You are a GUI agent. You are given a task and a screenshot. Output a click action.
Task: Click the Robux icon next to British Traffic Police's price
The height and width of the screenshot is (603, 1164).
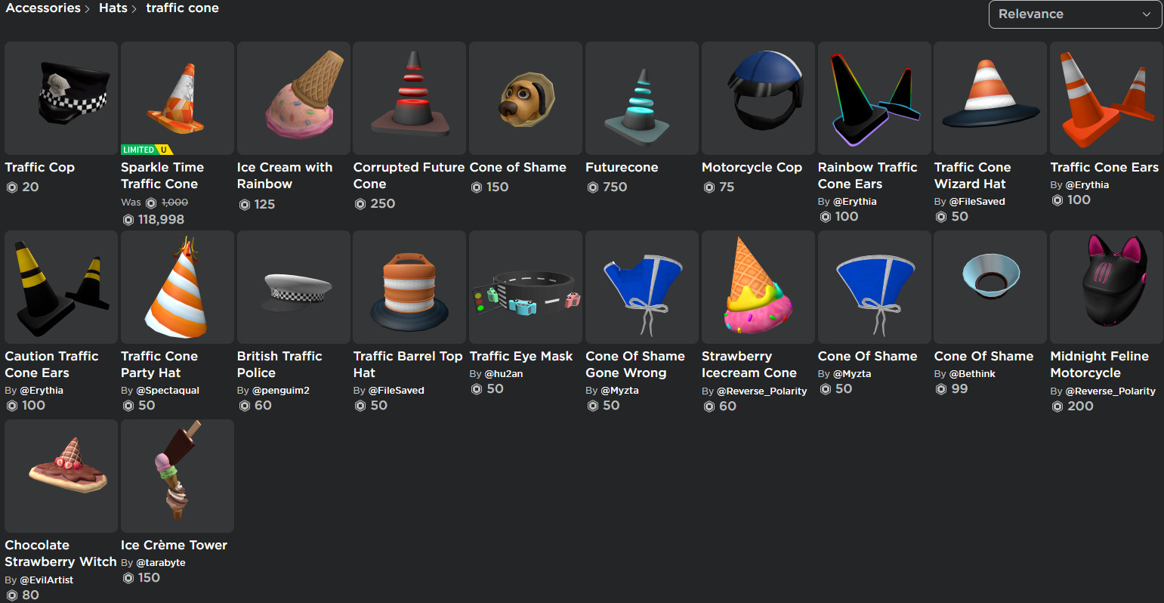point(245,405)
